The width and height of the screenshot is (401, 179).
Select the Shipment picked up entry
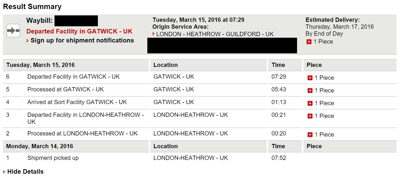(x=53, y=158)
